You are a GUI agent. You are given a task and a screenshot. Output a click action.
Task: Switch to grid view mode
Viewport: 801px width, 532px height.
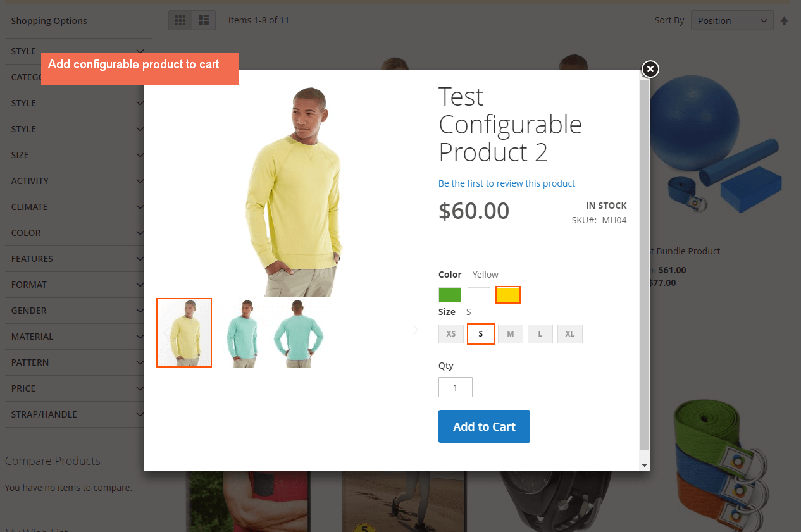(180, 20)
